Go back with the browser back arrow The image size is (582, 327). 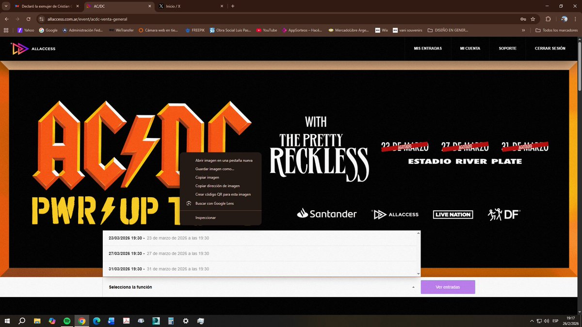6,19
